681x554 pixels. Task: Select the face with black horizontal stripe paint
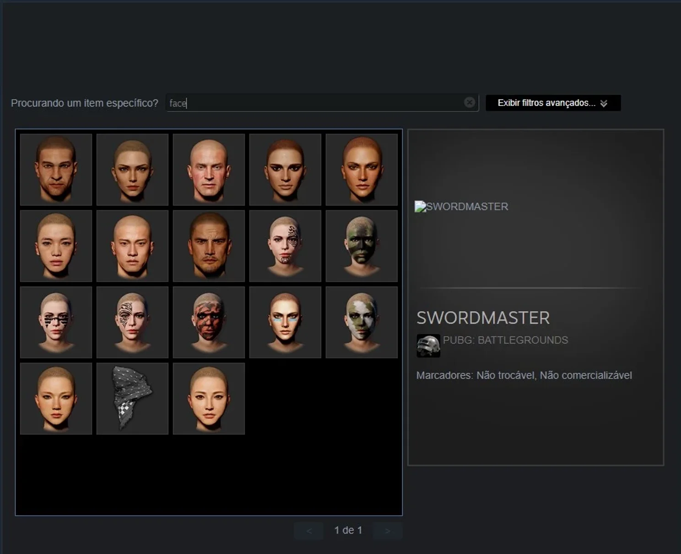(56, 322)
